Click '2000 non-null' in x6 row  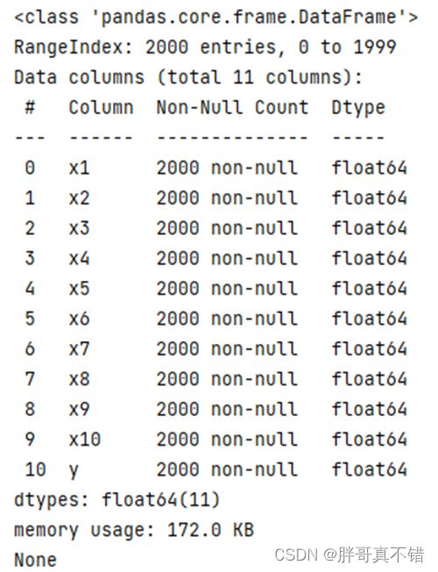point(227,318)
